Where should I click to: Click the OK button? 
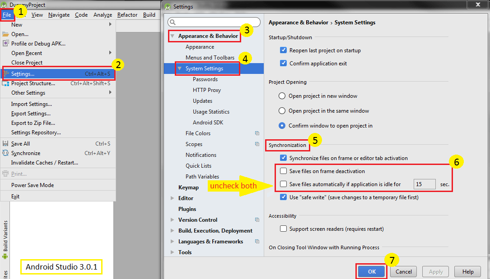coord(372,271)
